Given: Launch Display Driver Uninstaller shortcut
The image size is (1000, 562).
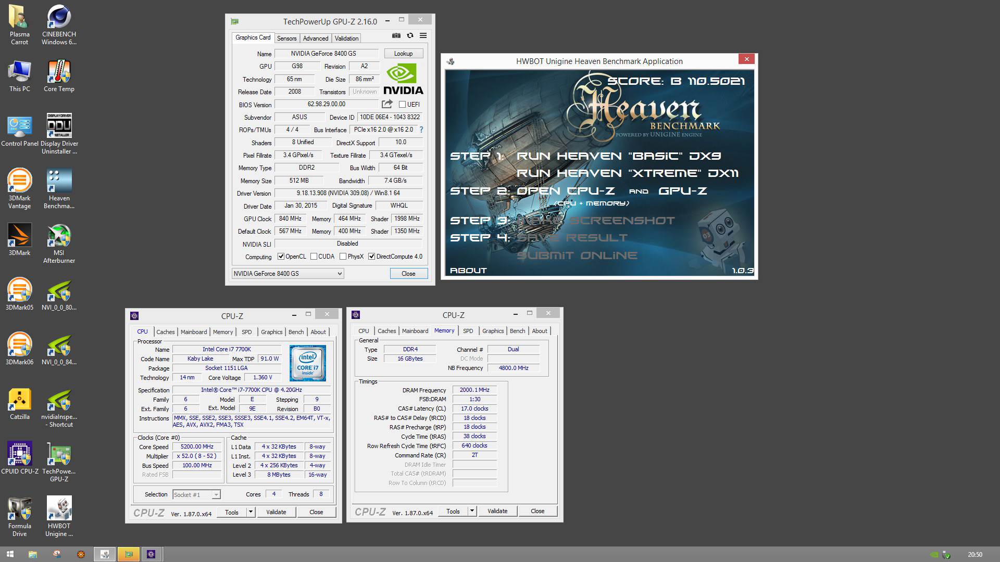Looking at the screenshot, I should point(59,134).
